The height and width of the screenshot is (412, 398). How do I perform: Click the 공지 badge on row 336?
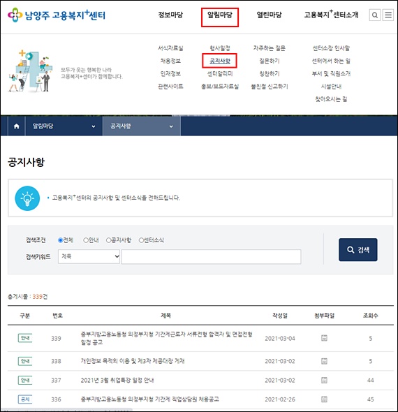click(x=25, y=399)
